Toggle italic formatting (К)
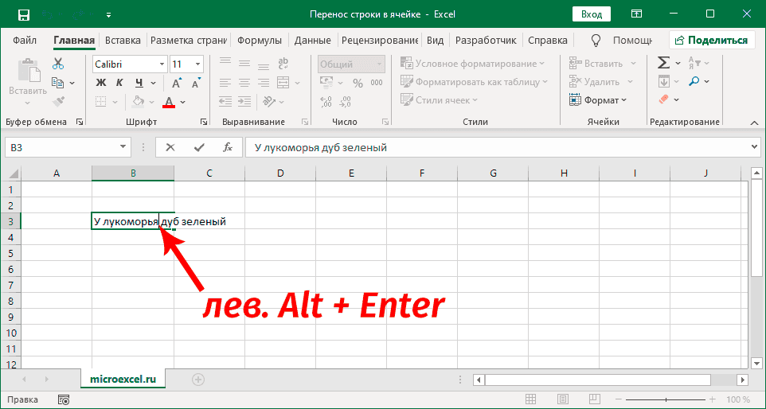This screenshot has width=766, height=409. pos(120,82)
